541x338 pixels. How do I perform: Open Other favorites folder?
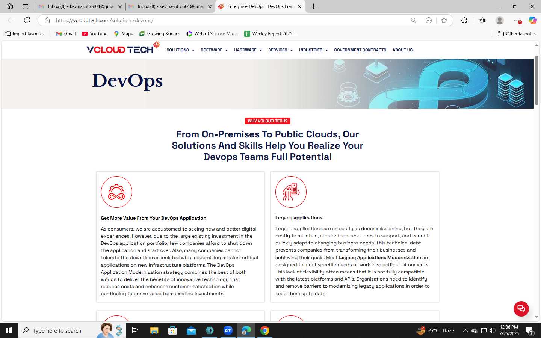point(517,34)
